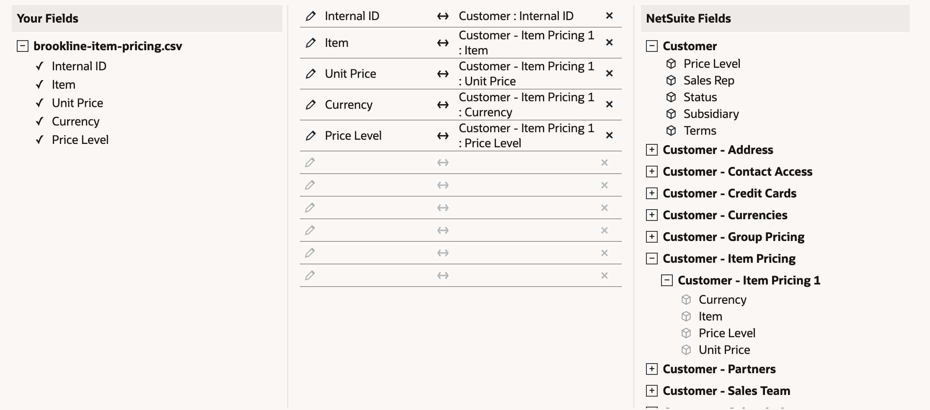Click pencil icon beside Unit Price mapping
Viewport: 930px width, 410px height.
pyautogui.click(x=310, y=74)
